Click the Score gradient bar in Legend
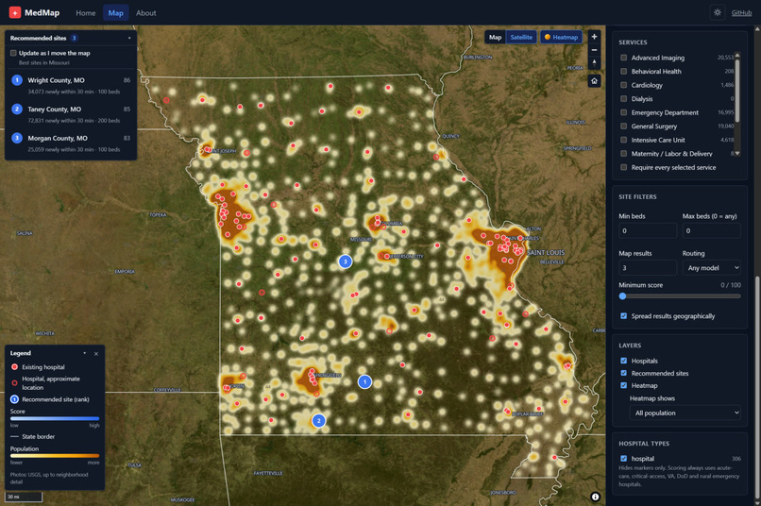 click(55, 418)
